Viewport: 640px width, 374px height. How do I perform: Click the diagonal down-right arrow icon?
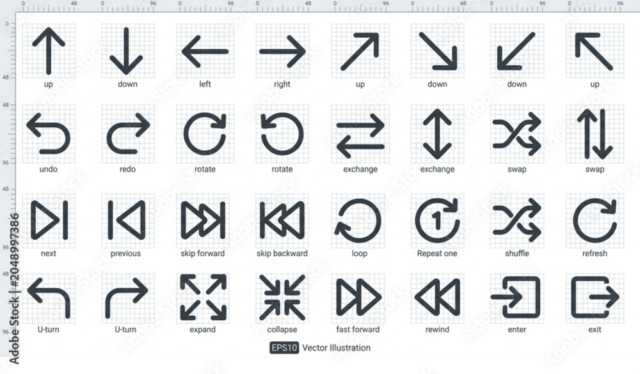[x=438, y=51]
